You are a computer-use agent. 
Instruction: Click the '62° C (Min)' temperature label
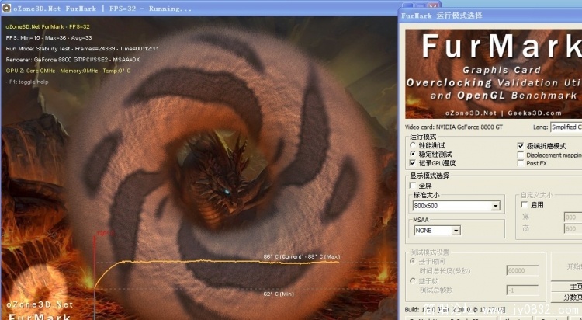279,294
